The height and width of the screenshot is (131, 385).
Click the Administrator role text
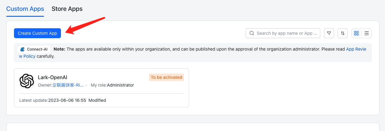pos(120,85)
